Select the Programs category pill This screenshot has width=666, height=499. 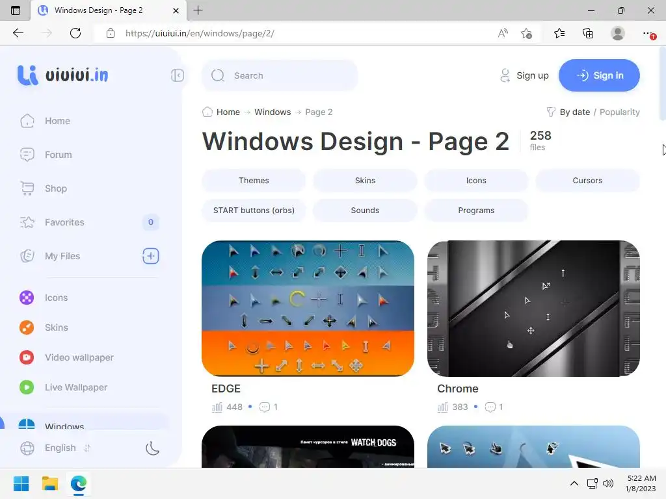click(476, 211)
